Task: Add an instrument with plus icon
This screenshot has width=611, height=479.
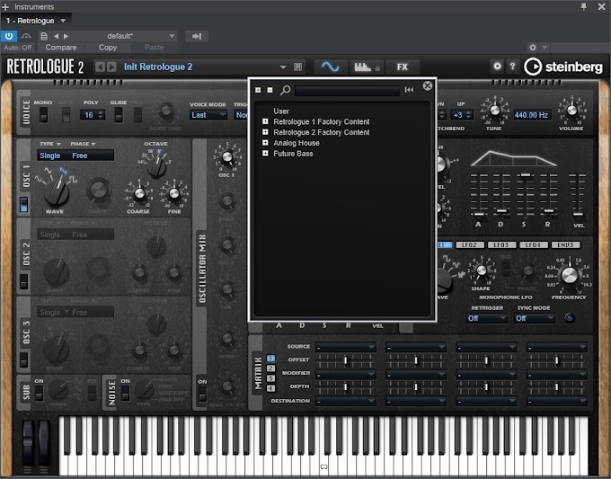Action: pos(5,7)
